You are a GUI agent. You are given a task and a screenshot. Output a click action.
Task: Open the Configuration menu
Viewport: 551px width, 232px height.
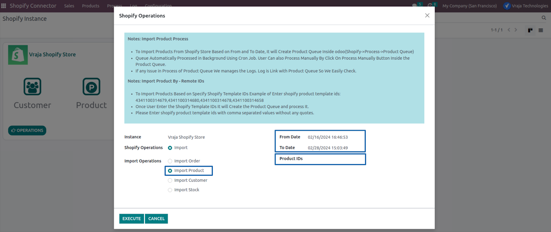point(158,6)
